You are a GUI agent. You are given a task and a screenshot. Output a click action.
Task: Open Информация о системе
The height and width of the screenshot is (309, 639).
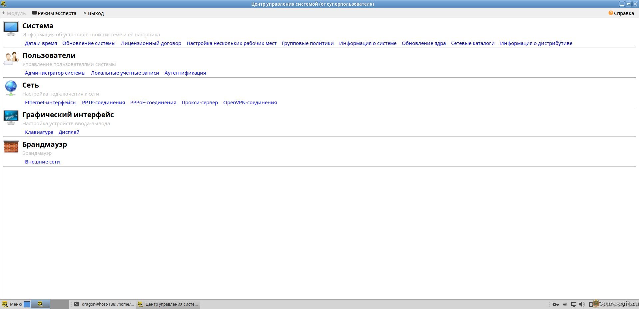pos(368,43)
